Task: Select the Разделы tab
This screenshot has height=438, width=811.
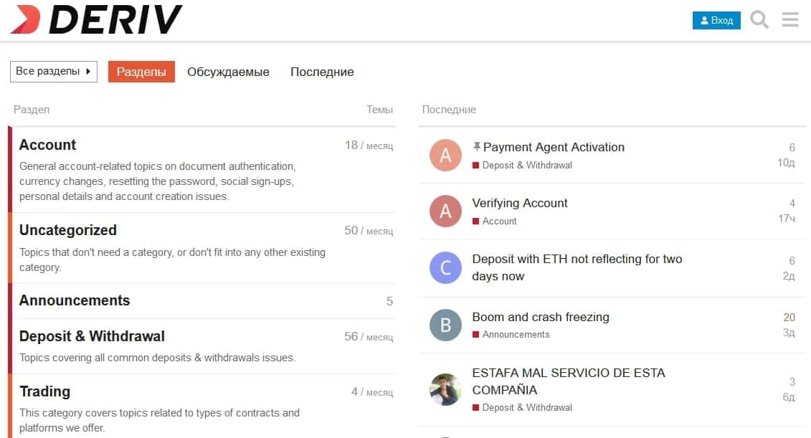Action: (141, 72)
